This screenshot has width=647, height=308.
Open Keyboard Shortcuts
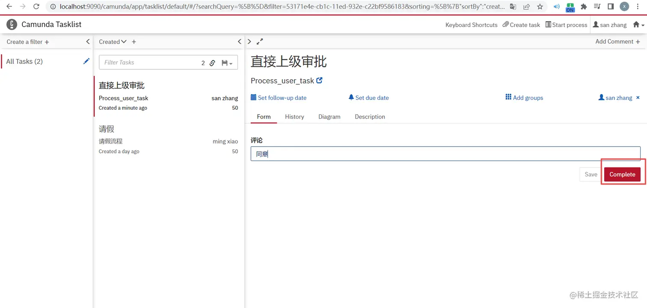point(471,25)
